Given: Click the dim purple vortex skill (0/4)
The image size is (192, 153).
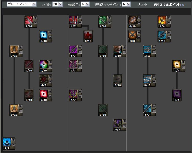Looking at the screenshot, I should click(x=177, y=94).
